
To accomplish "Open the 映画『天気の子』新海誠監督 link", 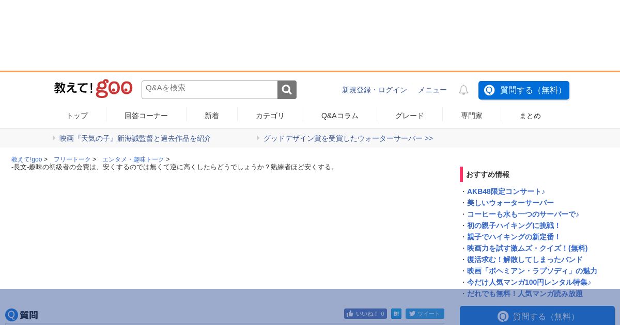I will pos(135,138).
